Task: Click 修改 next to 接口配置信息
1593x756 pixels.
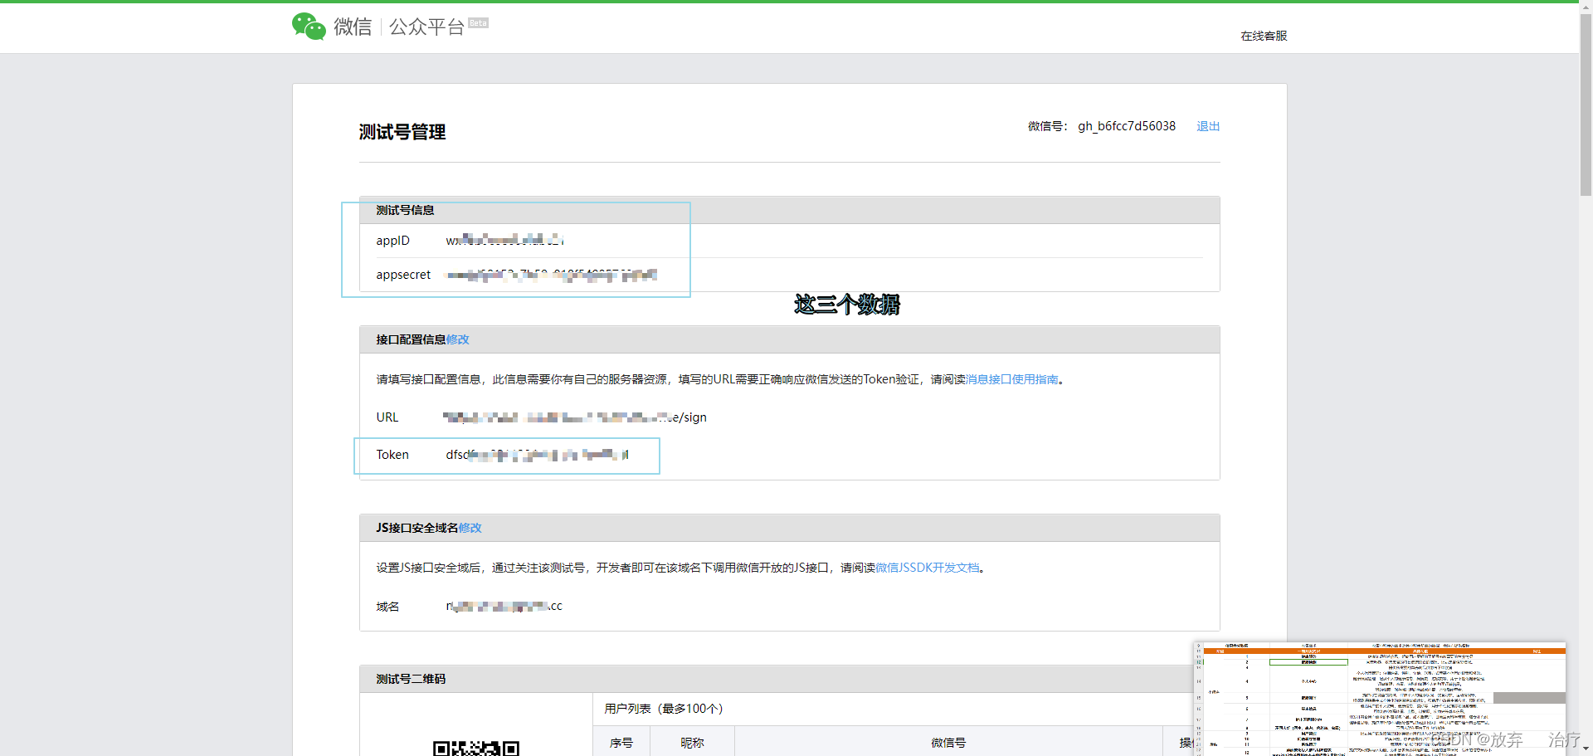Action: point(457,339)
